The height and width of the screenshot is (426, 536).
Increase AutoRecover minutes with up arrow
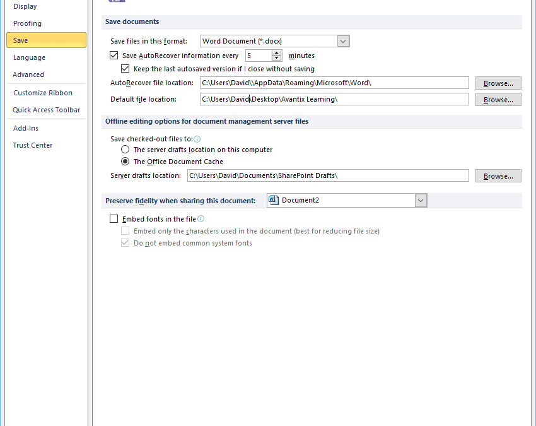coord(277,53)
